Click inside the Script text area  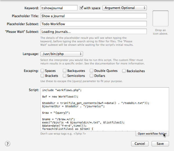click(105, 109)
